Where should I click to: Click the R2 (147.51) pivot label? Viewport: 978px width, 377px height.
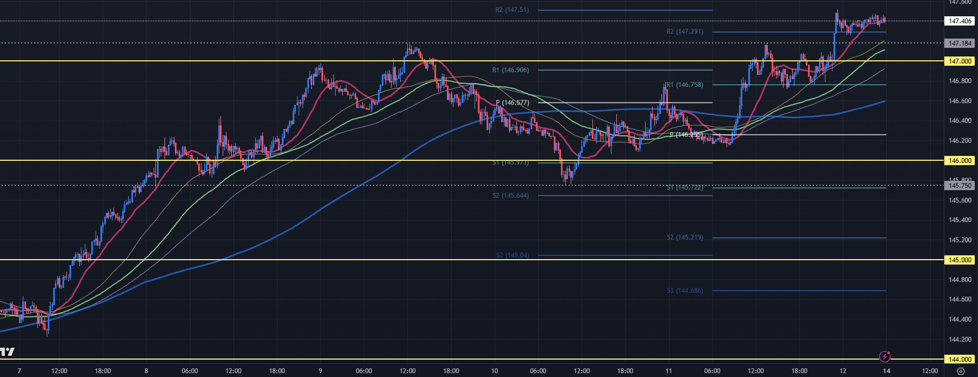click(512, 10)
